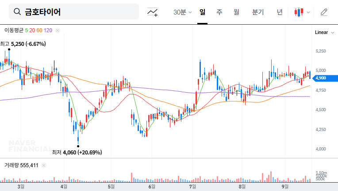
Task: Click the 최저 4,060 low marker label
Action: (77, 153)
